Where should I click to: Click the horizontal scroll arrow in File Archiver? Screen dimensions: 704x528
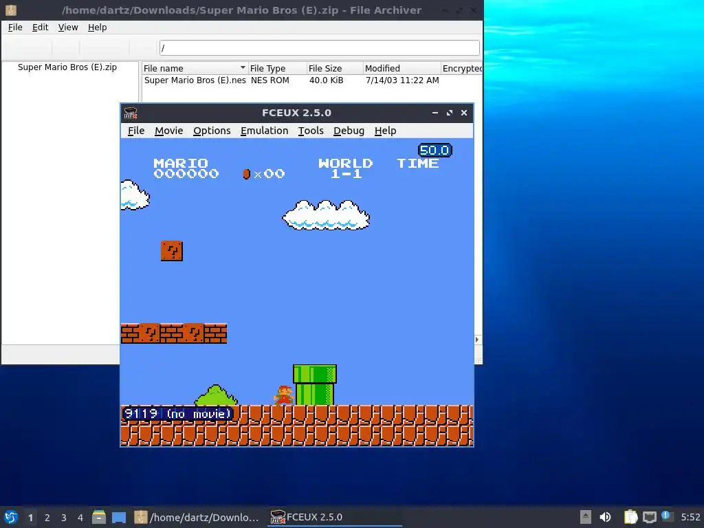pos(477,340)
